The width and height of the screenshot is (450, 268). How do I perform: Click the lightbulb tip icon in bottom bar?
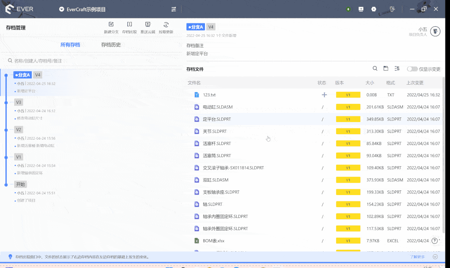point(10,256)
